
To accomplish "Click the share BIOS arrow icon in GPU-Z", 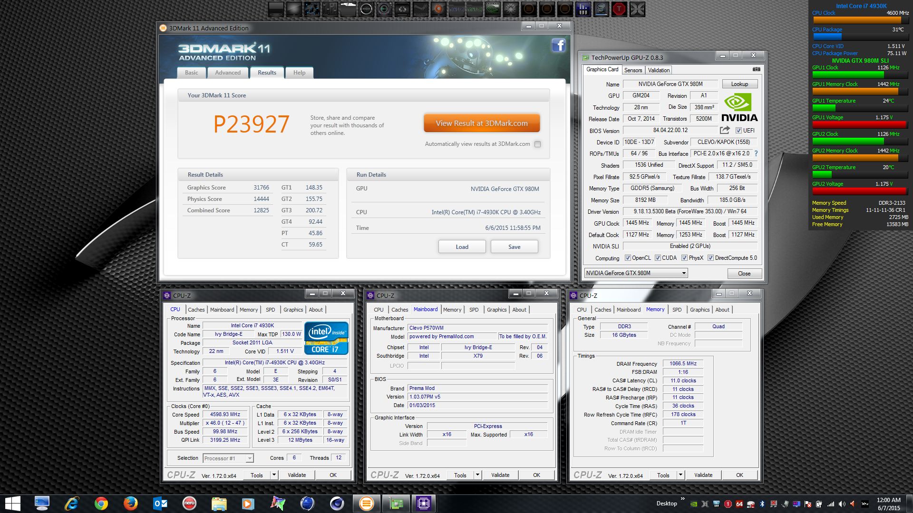I will coord(725,130).
